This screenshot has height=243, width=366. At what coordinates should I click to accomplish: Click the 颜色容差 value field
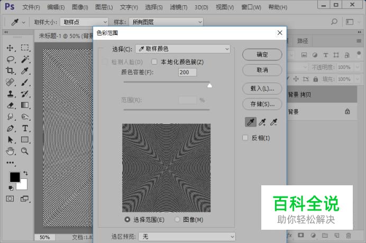pos(187,72)
